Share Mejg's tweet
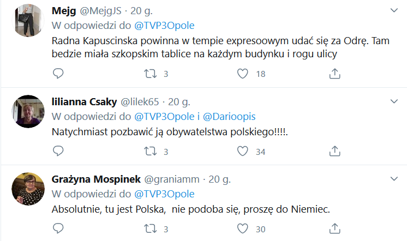This screenshot has width=407, height=241. pos(336,74)
